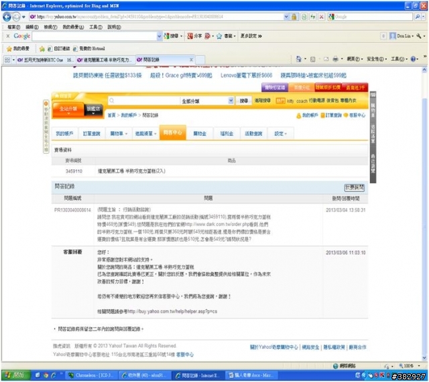429x382 pixels.
Task: Click the Read mail icon in the command bar
Action: tap(326, 60)
